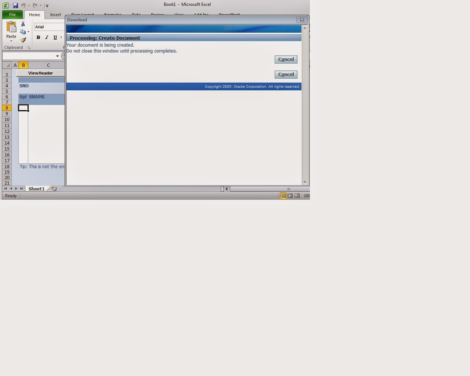
Task: Toggle Bold formatting
Action: pos(38,37)
